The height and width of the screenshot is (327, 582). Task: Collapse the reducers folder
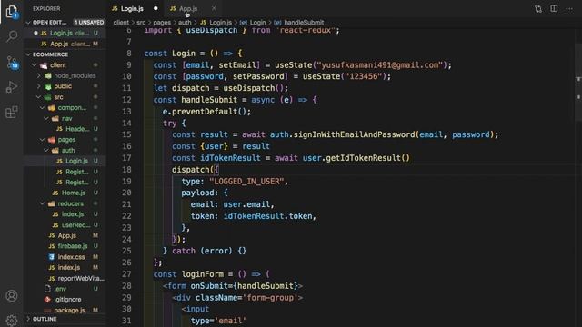42,203
